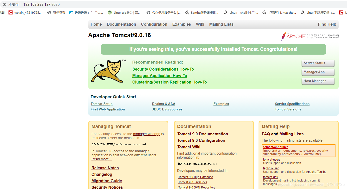Open the FAQ link
The width and height of the screenshot is (347, 189).
point(266,134)
